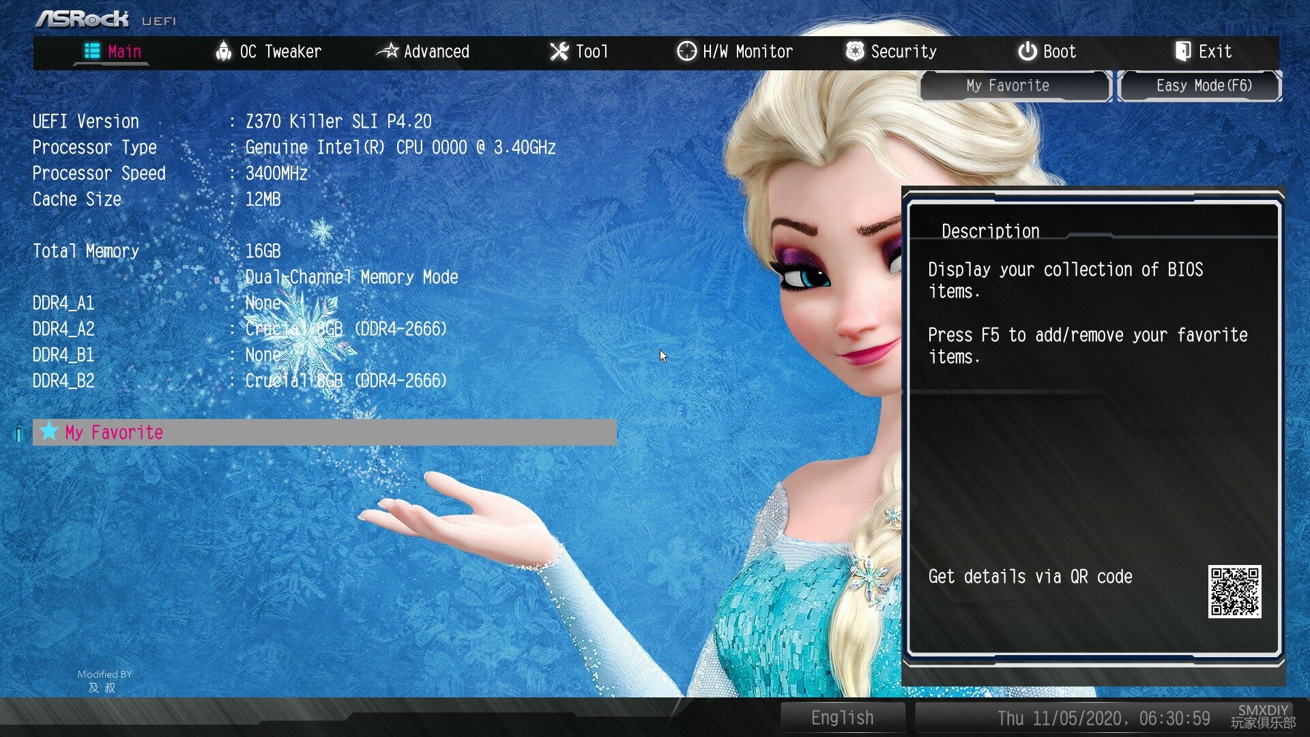
Task: Select the Exit tab
Action: (1204, 52)
